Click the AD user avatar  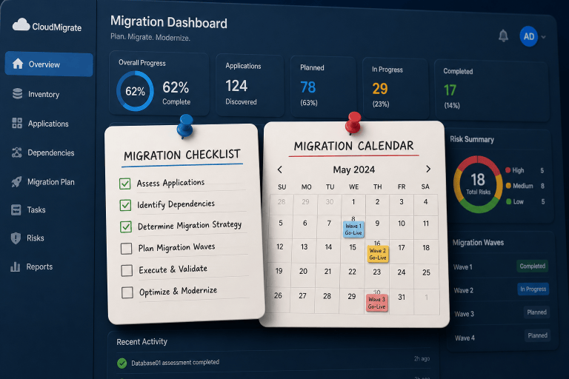click(x=529, y=36)
